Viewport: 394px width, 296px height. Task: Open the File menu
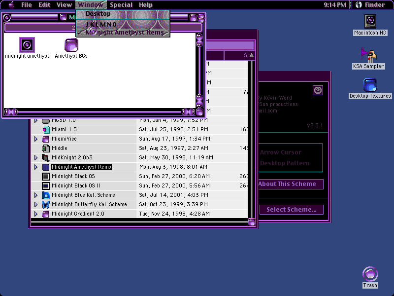click(27, 5)
